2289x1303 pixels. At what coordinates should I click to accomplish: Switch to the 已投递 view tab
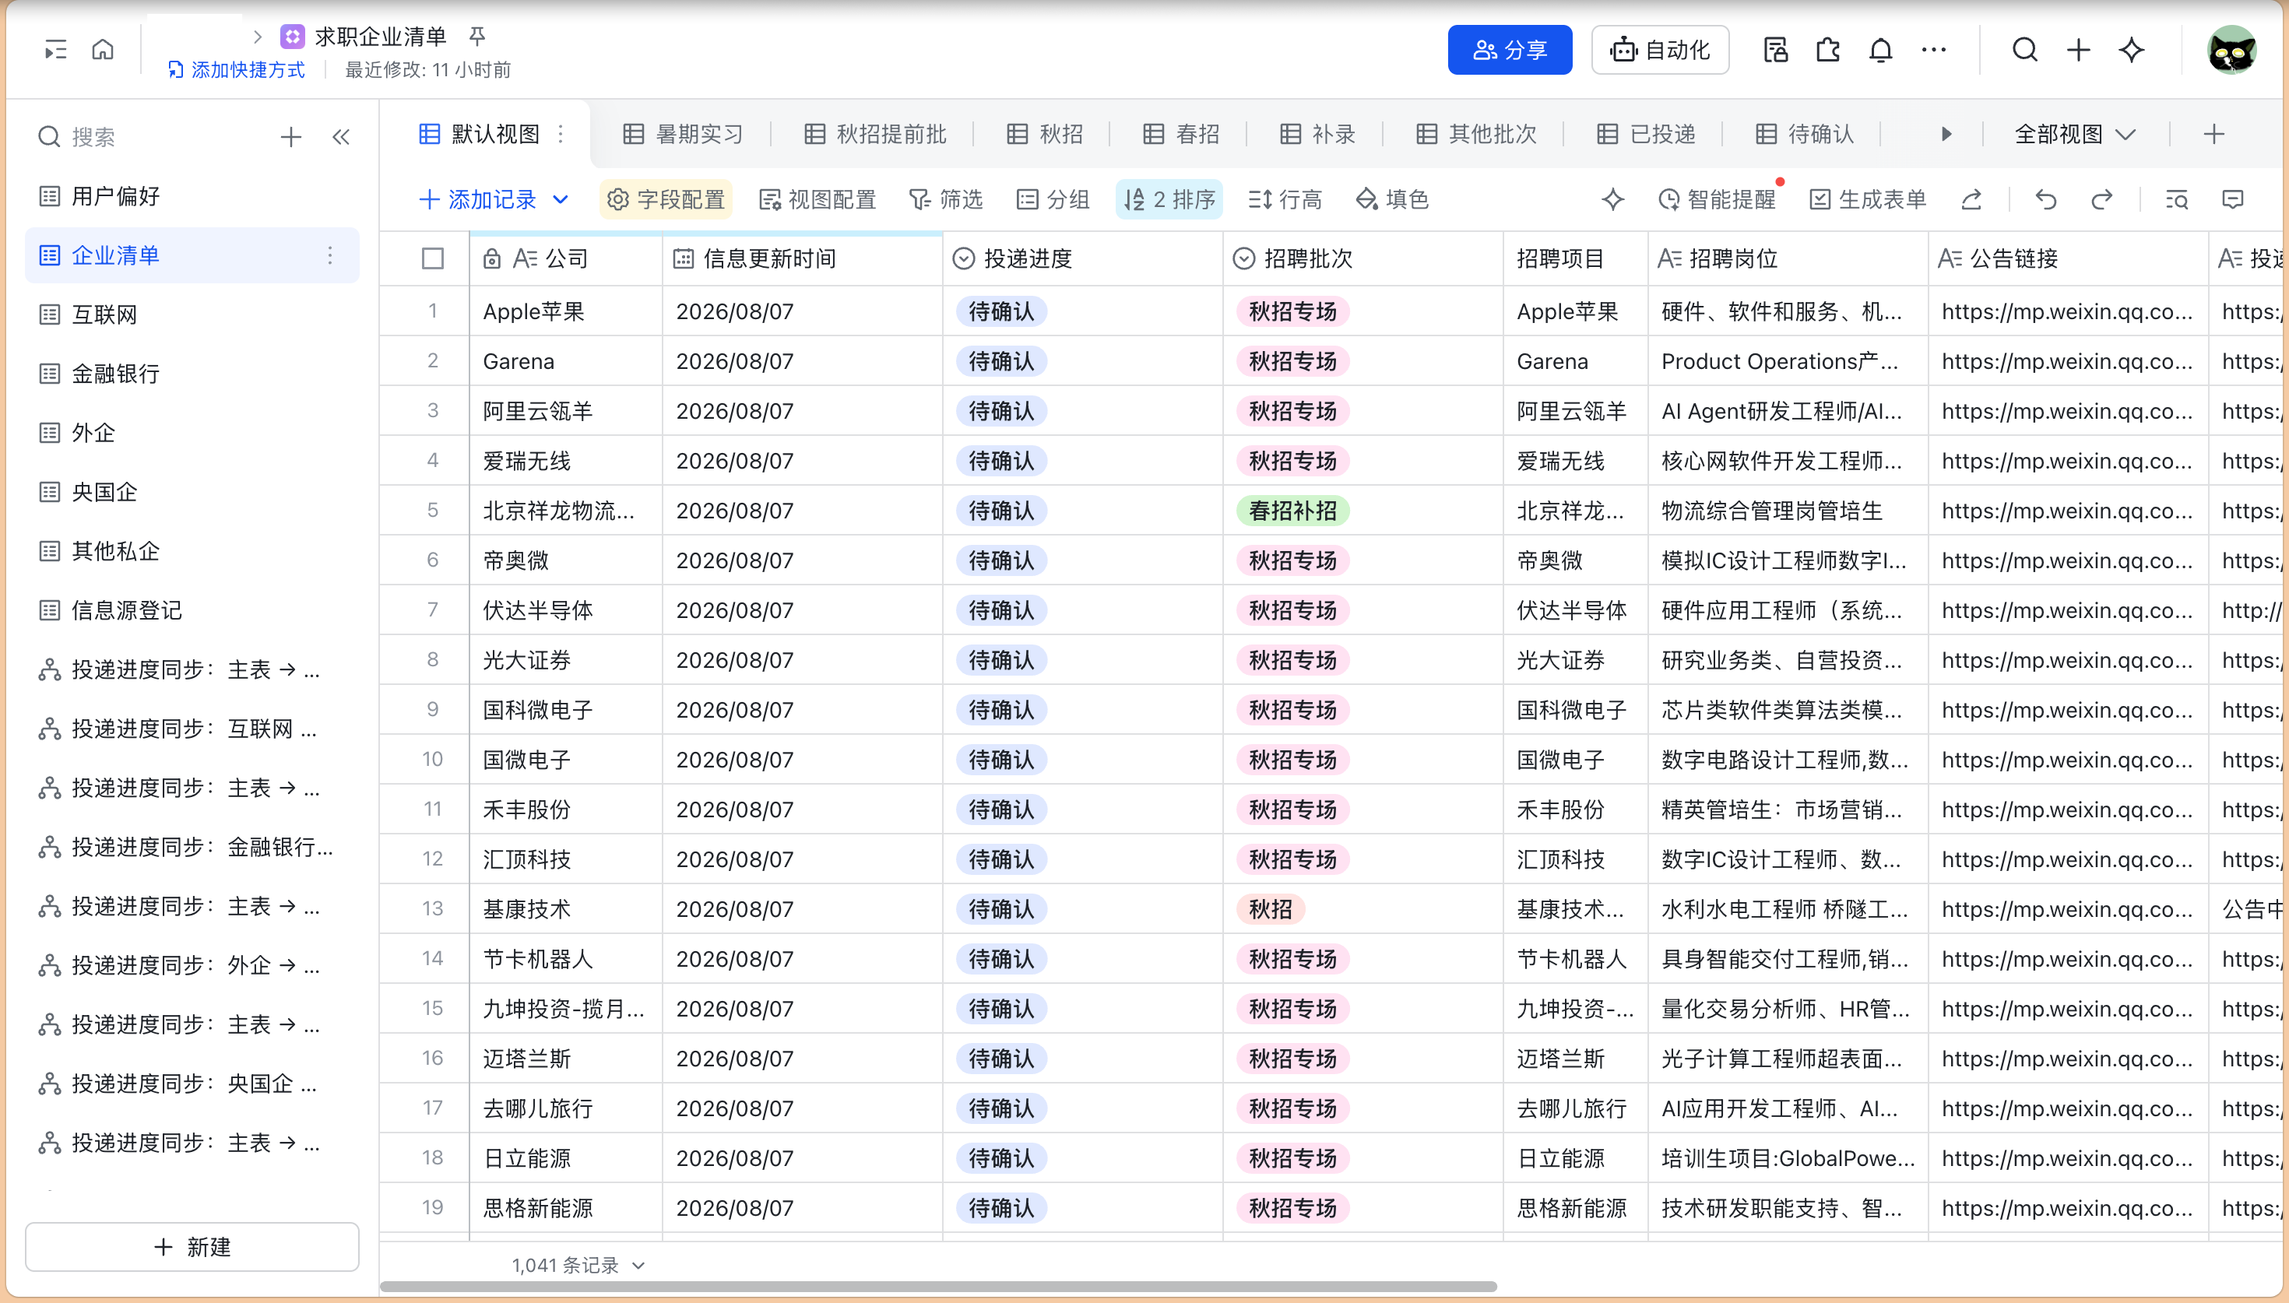tap(1647, 134)
